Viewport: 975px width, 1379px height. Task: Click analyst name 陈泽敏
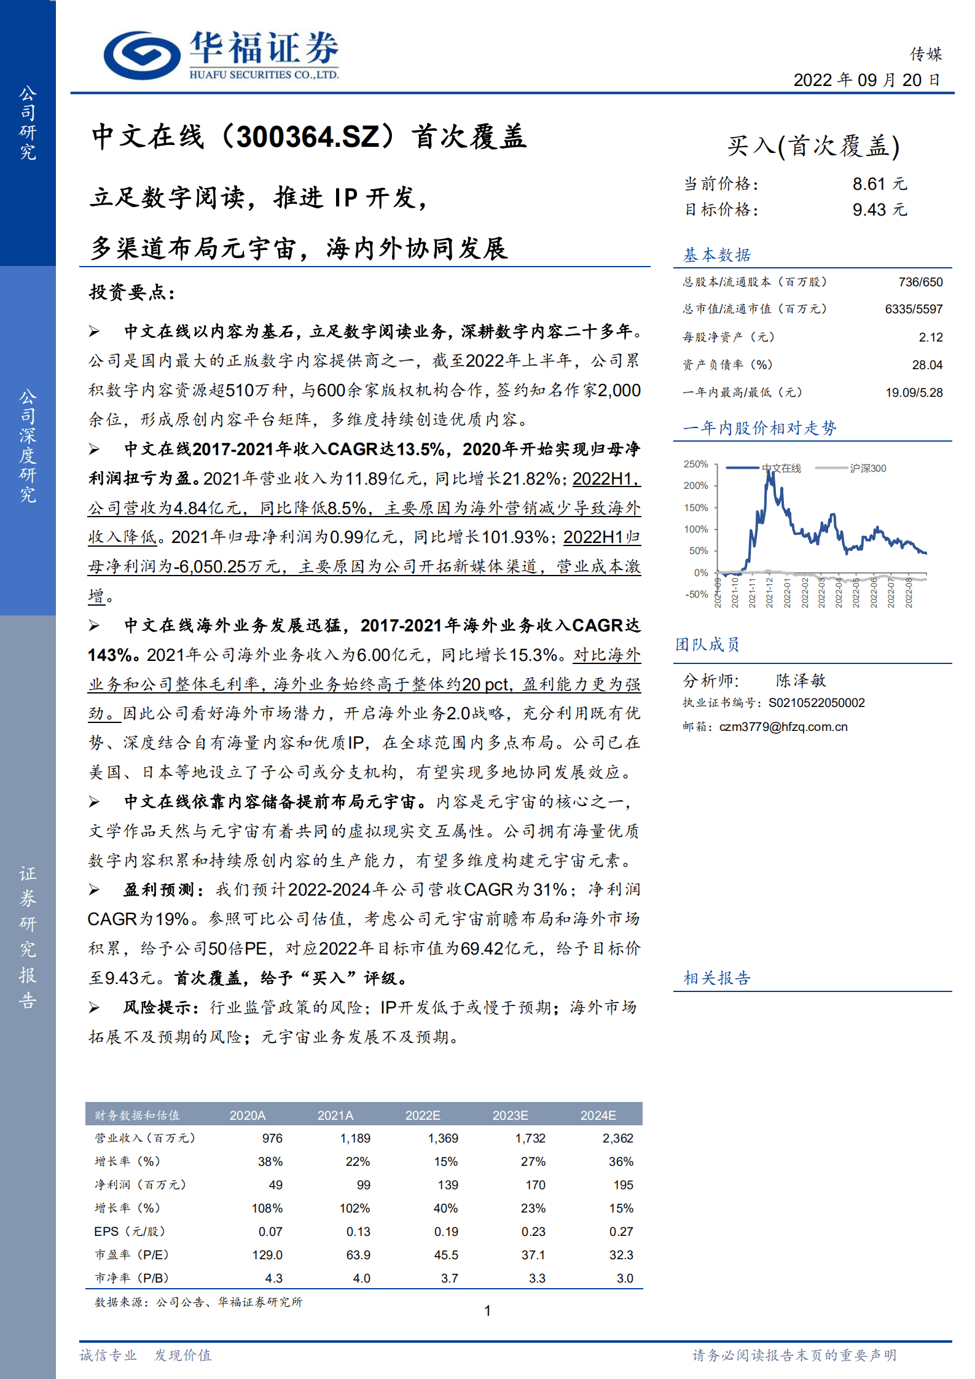(801, 681)
